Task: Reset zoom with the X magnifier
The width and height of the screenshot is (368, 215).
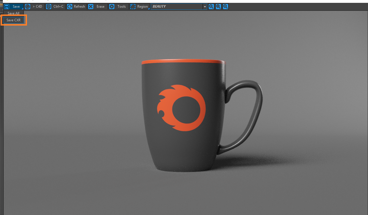Action: tap(226, 7)
